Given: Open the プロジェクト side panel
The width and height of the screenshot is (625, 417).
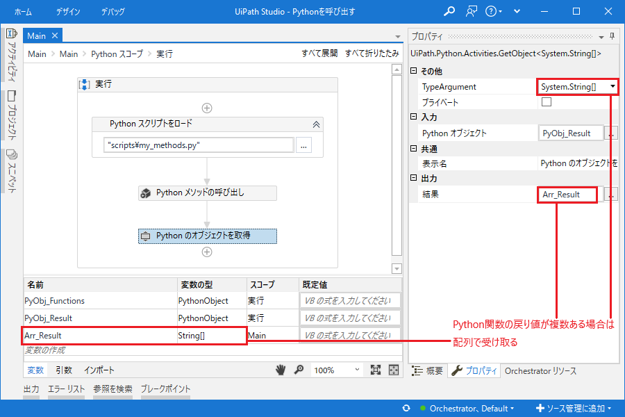Looking at the screenshot, I should [x=12, y=115].
